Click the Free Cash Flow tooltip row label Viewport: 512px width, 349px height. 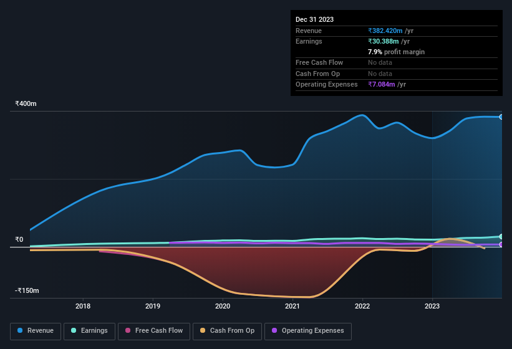tap(319, 62)
